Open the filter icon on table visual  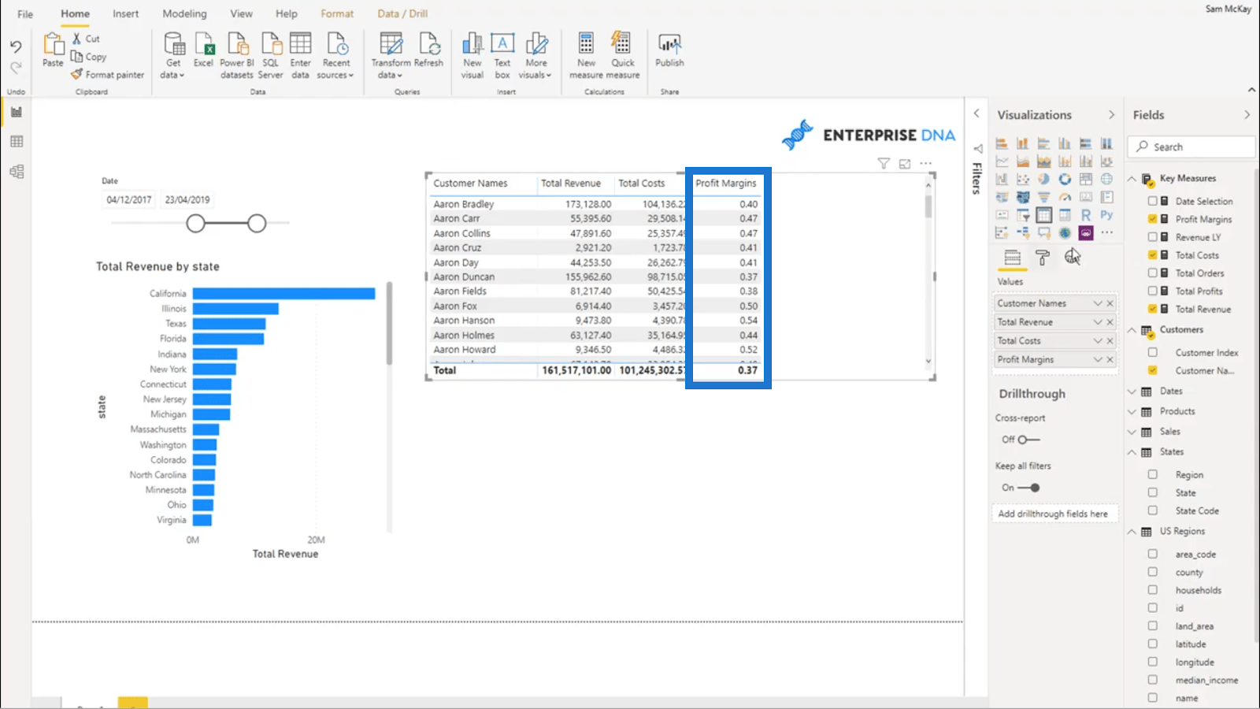pos(884,164)
